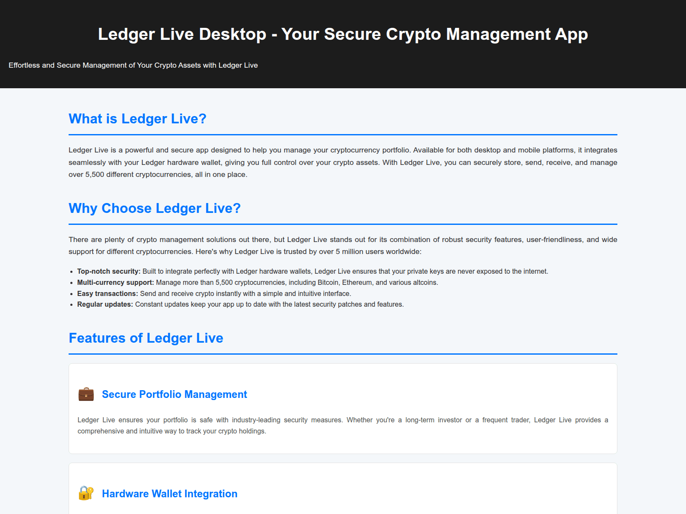The height and width of the screenshot is (514, 686).
Task: Click the 5 million users paragraph
Action: pyautogui.click(x=343, y=245)
